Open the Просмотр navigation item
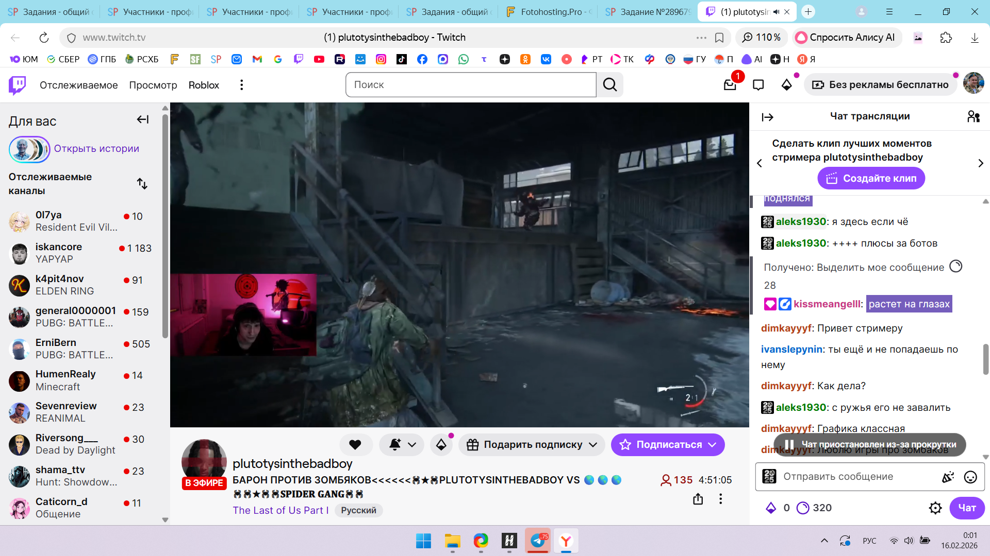990x556 pixels. (x=153, y=85)
